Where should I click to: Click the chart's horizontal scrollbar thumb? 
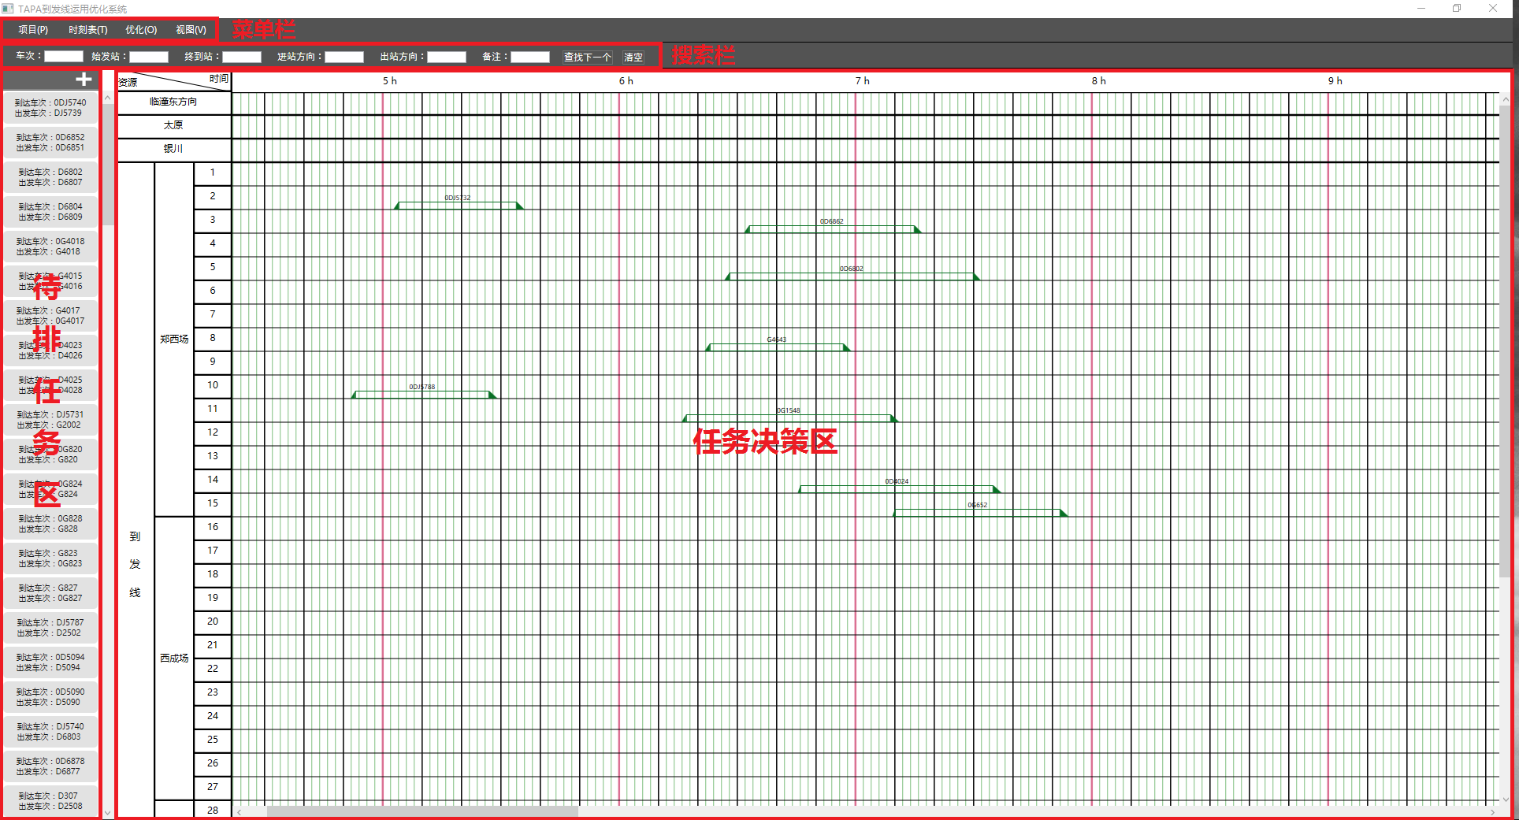[x=422, y=811]
